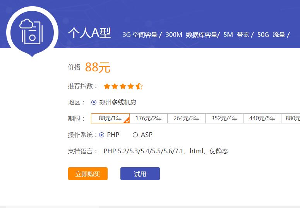Click the fourth orange rating star
Screen dimensions: 300x208
[131, 86]
